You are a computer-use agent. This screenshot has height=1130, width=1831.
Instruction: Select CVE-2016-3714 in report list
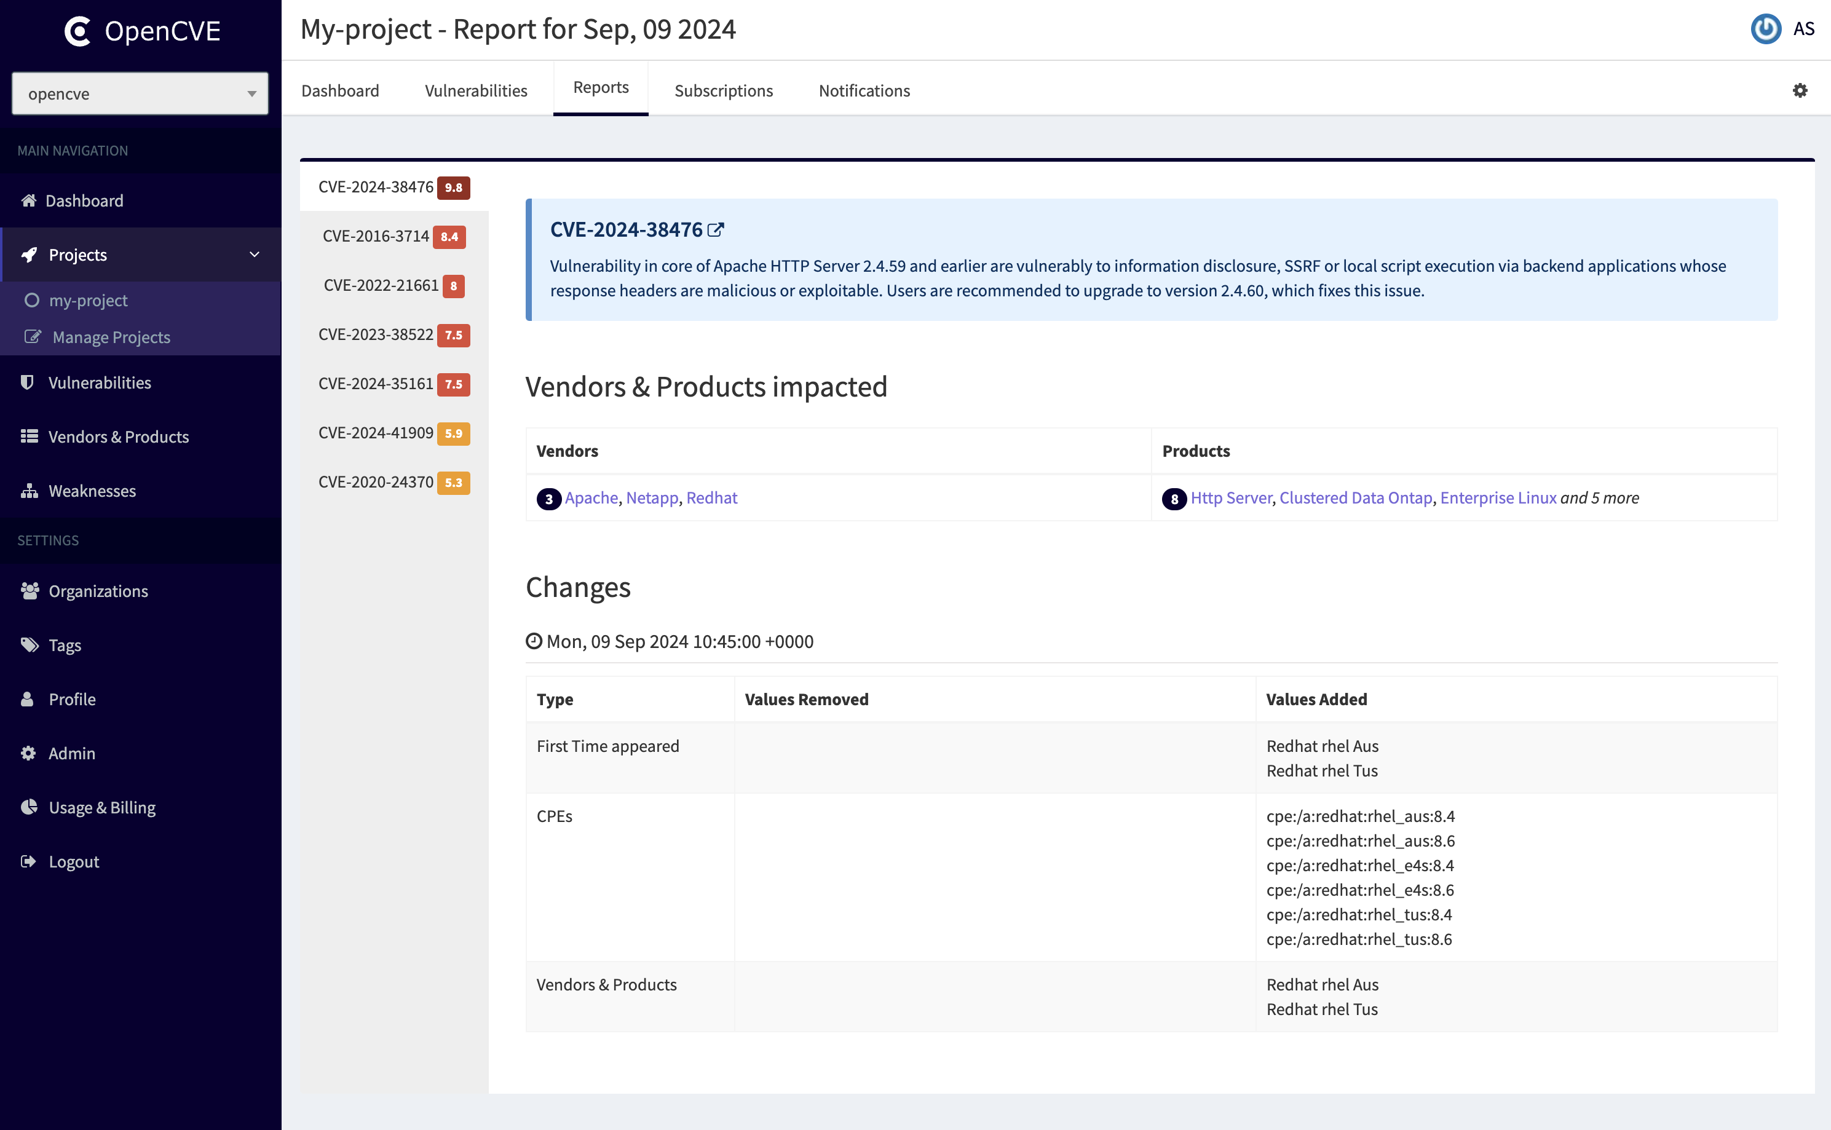click(375, 236)
